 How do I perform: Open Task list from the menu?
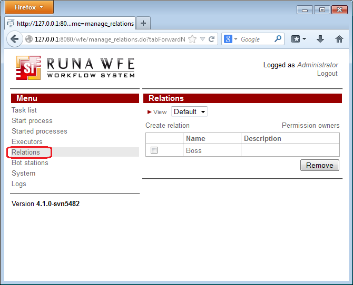(24, 110)
